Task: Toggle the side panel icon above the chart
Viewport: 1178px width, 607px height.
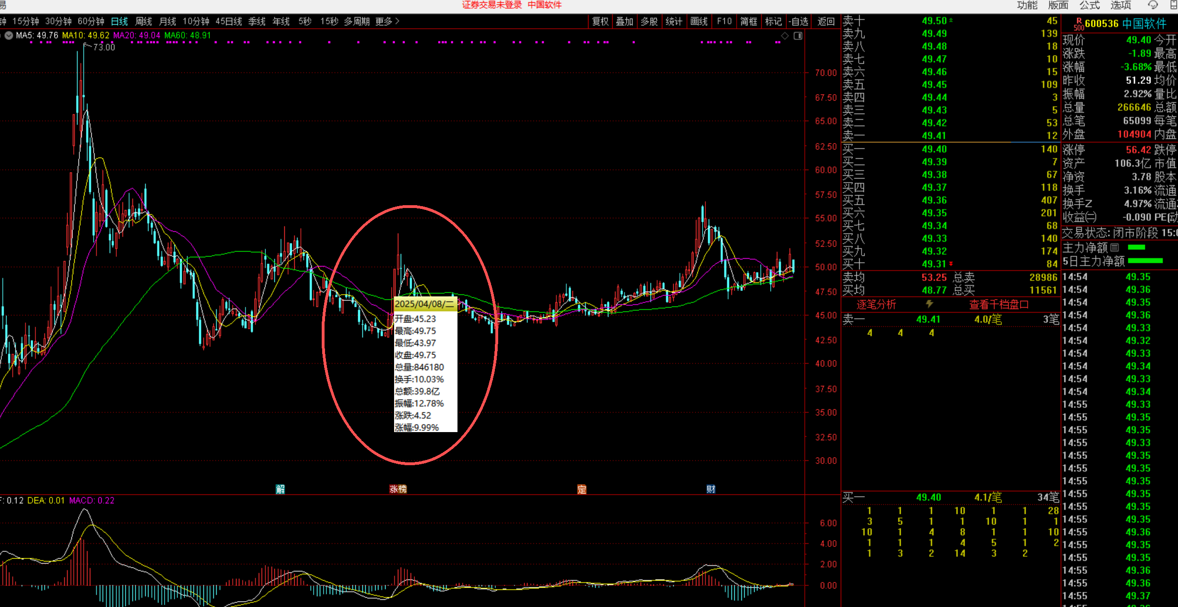Action: [x=798, y=36]
